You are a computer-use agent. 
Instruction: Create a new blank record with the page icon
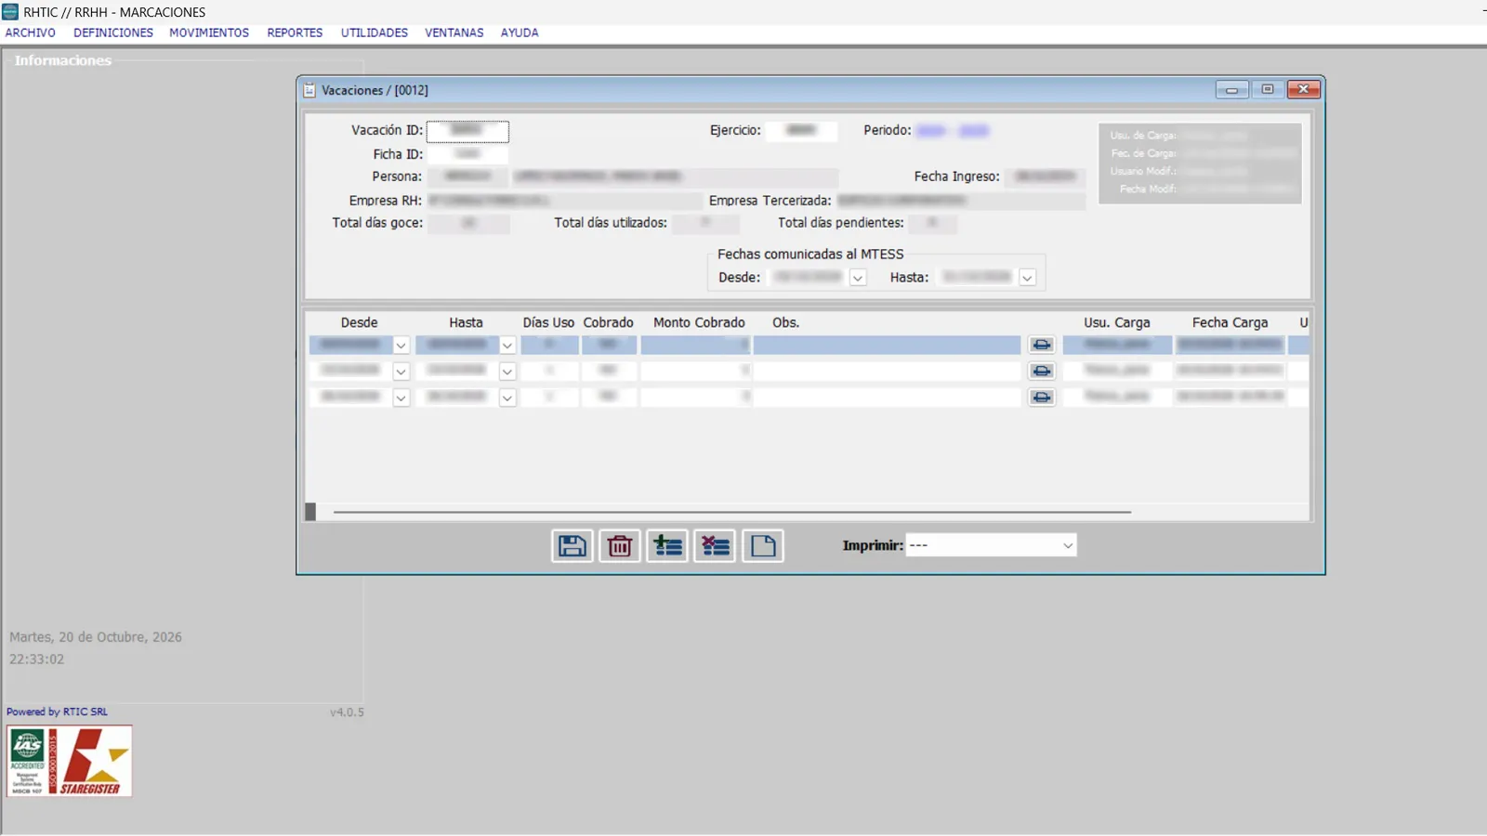tap(763, 546)
